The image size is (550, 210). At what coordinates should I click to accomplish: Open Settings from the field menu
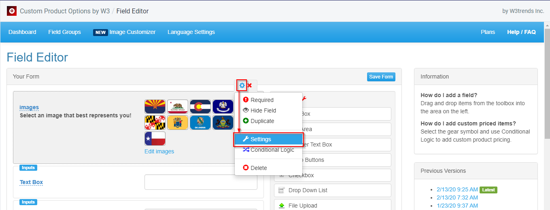click(268, 139)
